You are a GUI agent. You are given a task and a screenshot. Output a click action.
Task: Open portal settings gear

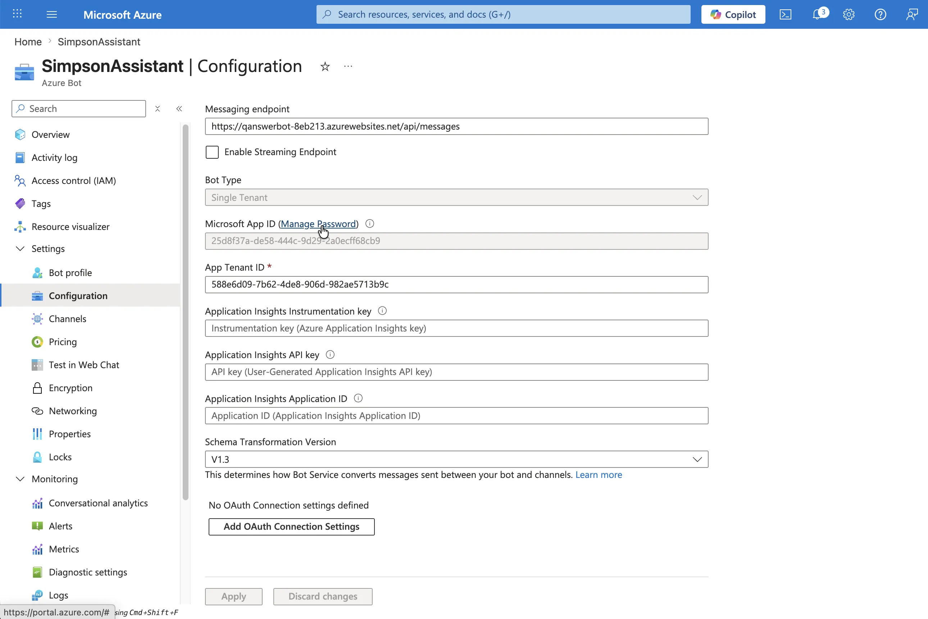(849, 15)
